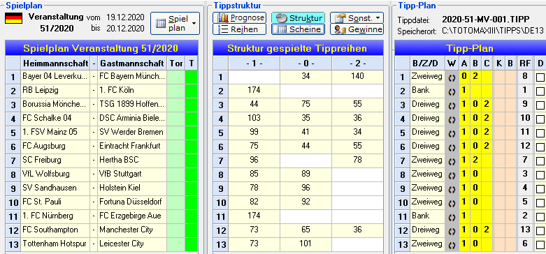Click the '- 0 -' column header in Struktur
This screenshot has height=254, width=546.
pyautogui.click(x=306, y=63)
